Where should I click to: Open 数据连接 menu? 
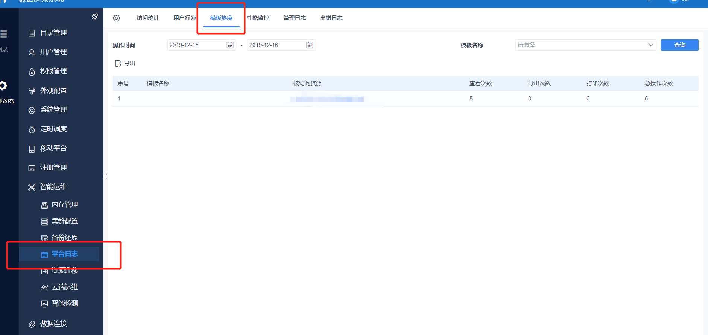(x=53, y=324)
